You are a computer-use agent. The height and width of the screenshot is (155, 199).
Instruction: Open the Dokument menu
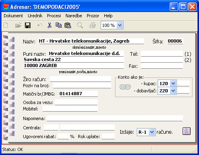pyautogui.click(x=13, y=16)
